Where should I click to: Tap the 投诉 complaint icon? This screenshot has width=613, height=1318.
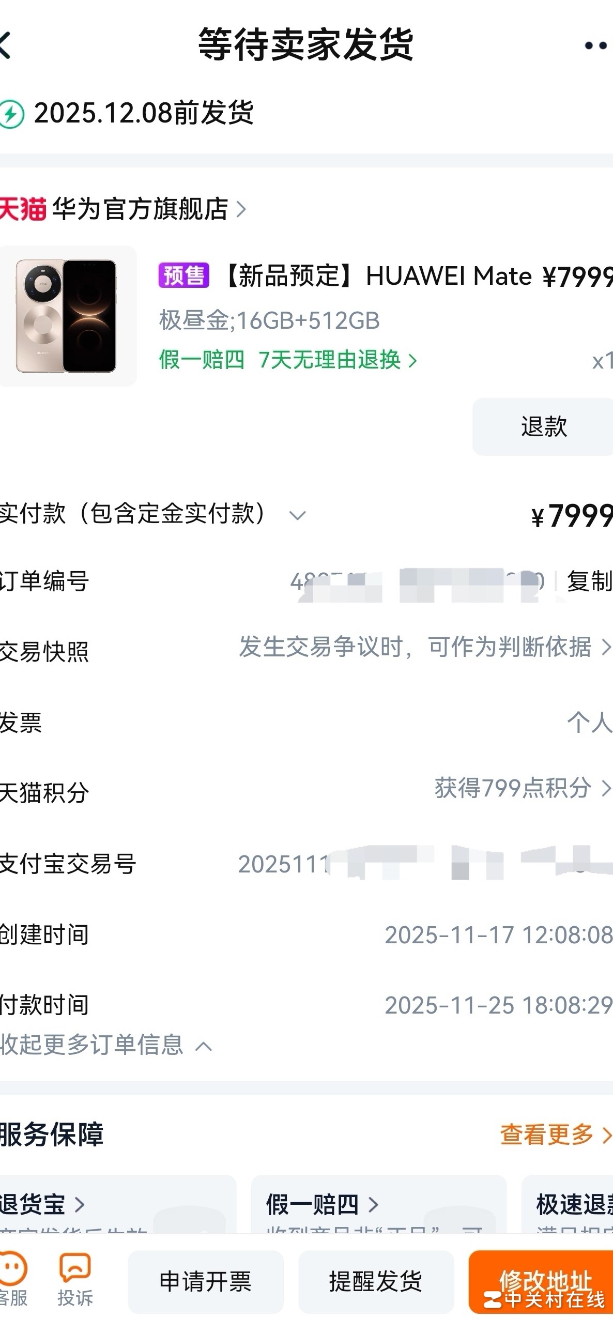click(x=75, y=1279)
